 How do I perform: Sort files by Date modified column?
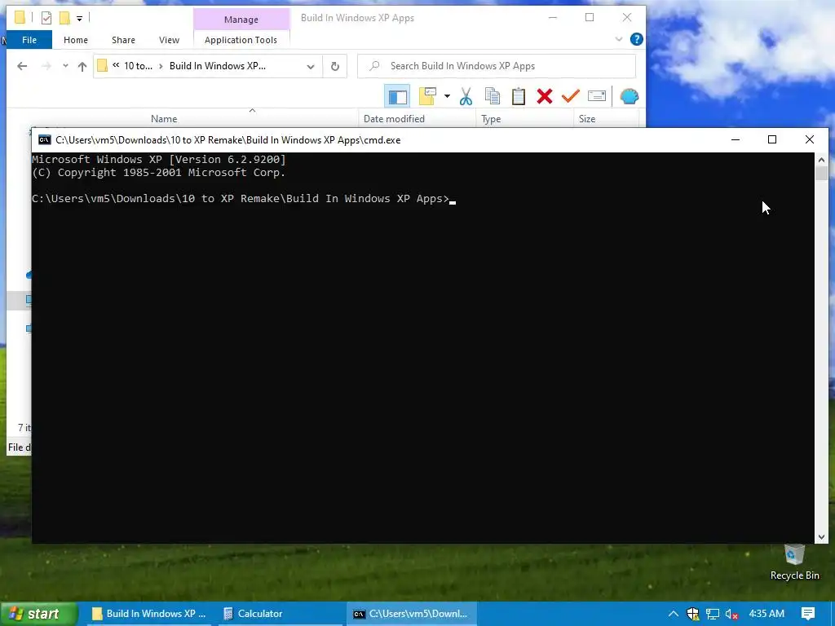tap(394, 119)
